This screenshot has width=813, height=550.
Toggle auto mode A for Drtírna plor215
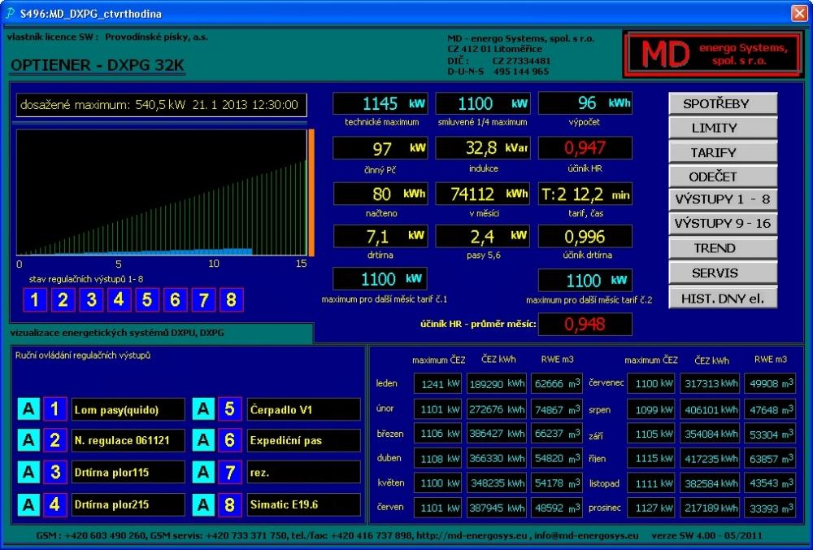pyautogui.click(x=28, y=504)
